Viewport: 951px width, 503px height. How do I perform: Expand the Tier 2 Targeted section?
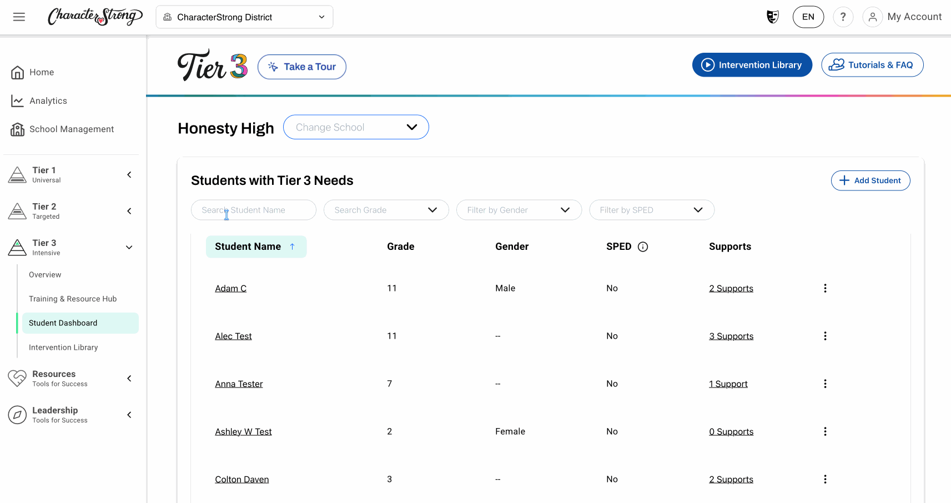pos(129,211)
